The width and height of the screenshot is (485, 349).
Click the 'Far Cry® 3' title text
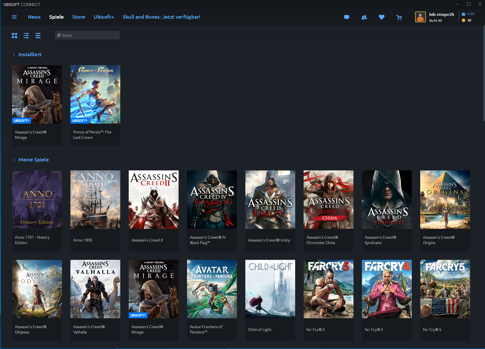coord(315,330)
